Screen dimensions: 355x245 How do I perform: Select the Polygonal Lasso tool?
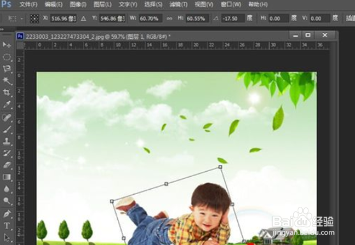(x=6, y=69)
